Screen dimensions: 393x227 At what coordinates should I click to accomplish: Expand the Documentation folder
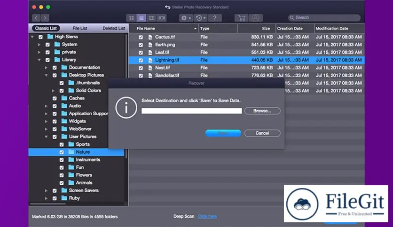point(46,68)
